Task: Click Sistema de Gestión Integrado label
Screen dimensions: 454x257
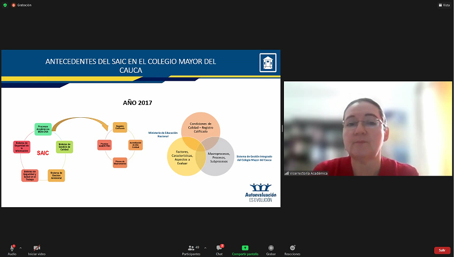Action: tap(255, 158)
